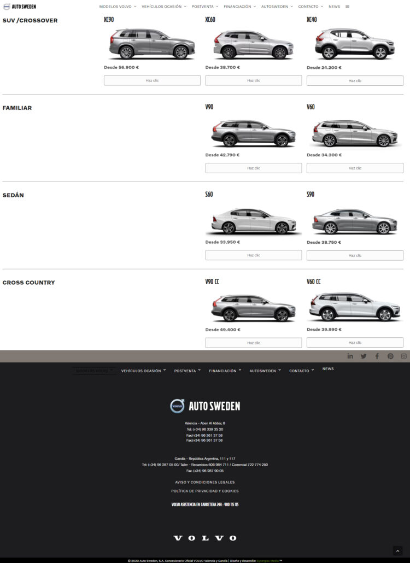This screenshot has height=563, width=410.
Task: Open the hamburger menu icon in header
Action: [347, 7]
